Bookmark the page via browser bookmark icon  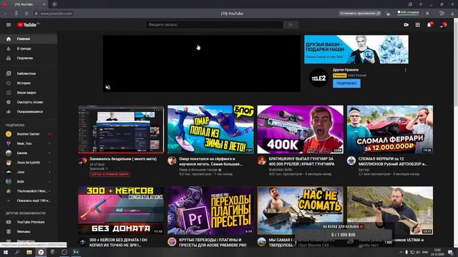(427, 14)
